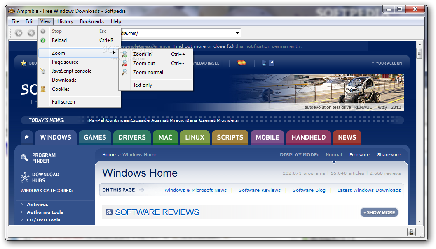This screenshot has width=436, height=249.
Task: Close the open View menu
Action: tap(45, 21)
